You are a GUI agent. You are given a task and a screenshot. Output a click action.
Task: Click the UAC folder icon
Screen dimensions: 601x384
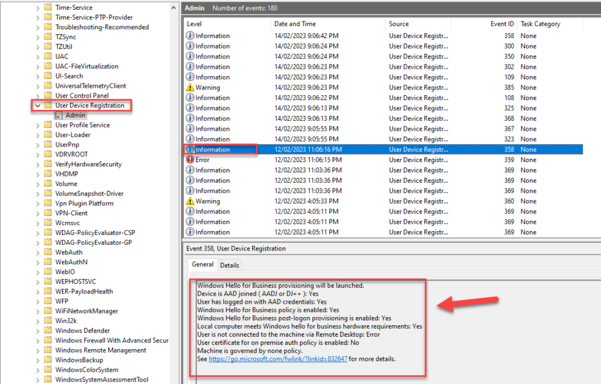click(47, 56)
